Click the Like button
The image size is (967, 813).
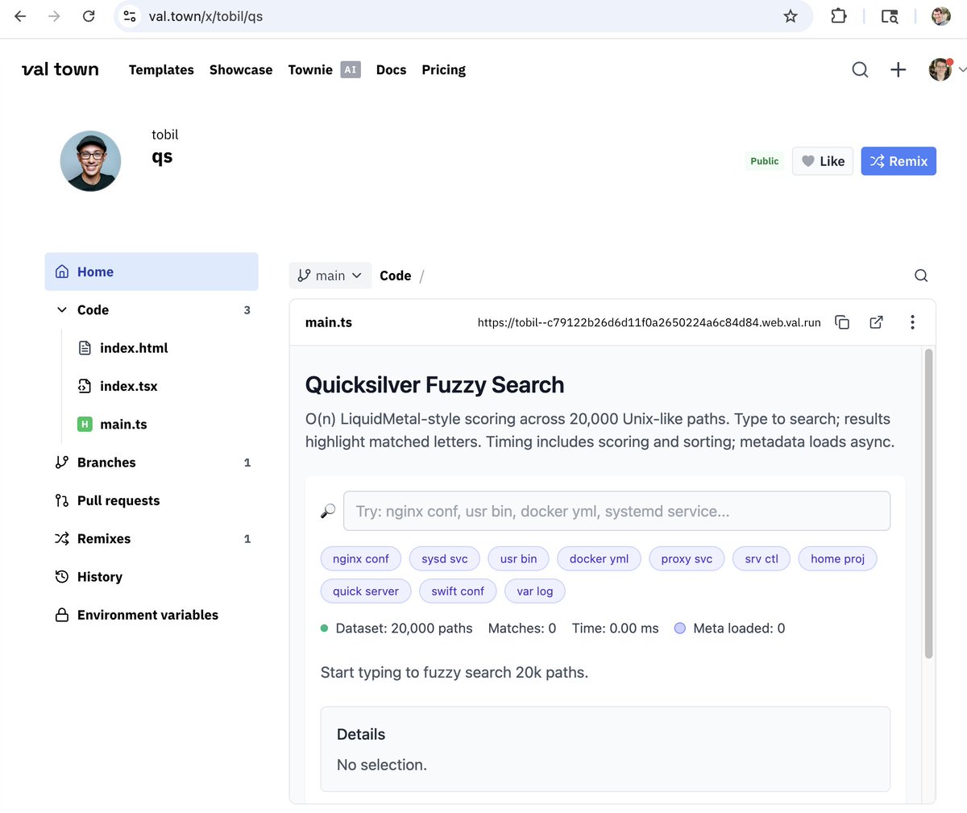pos(823,161)
